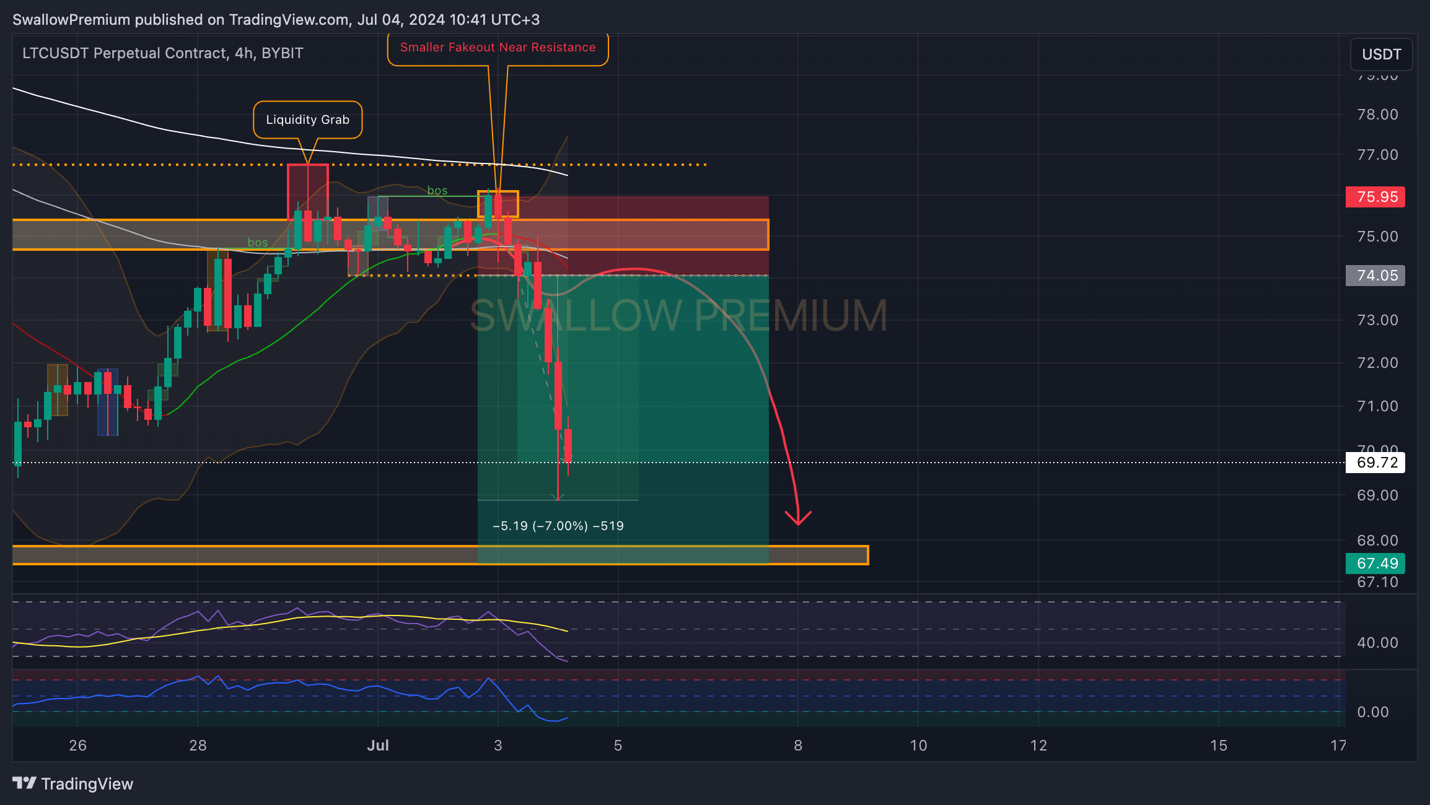Click the 73.00 price axis label
Screen dimensions: 1430x805
point(1377,320)
